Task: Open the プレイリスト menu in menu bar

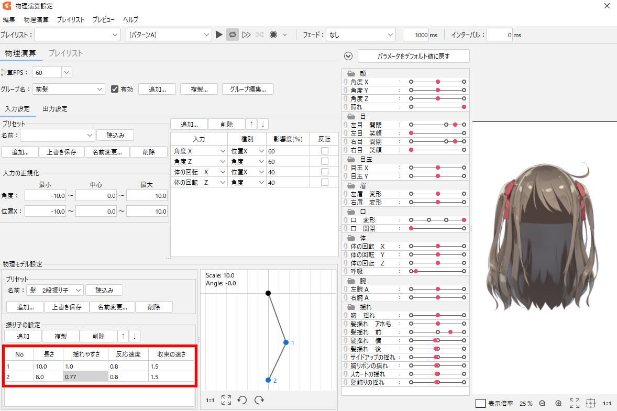Action: (70, 19)
